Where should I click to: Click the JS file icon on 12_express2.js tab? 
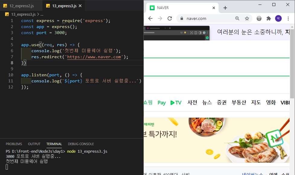(5, 6)
